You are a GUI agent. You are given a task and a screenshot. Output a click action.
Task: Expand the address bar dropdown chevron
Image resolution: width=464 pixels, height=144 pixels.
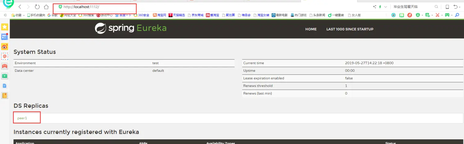coord(385,7)
